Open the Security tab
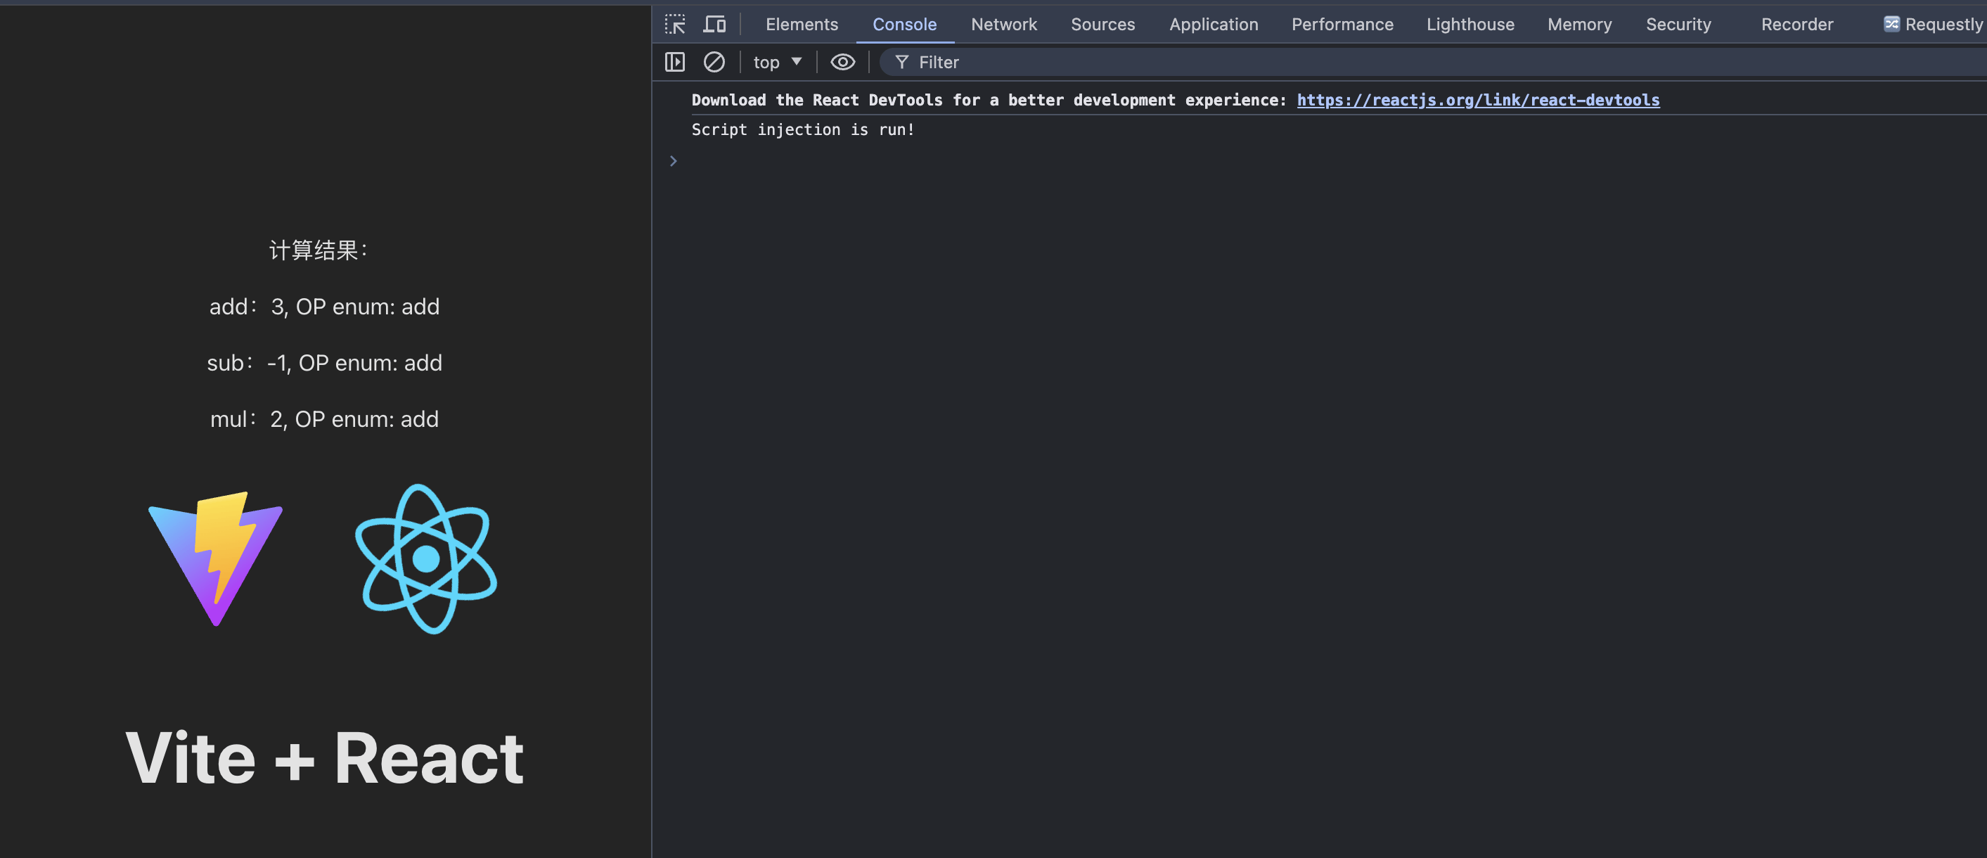 point(1678,24)
